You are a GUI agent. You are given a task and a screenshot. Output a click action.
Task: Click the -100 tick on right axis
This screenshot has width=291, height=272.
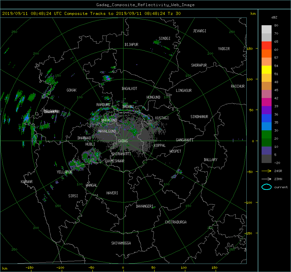(249, 202)
